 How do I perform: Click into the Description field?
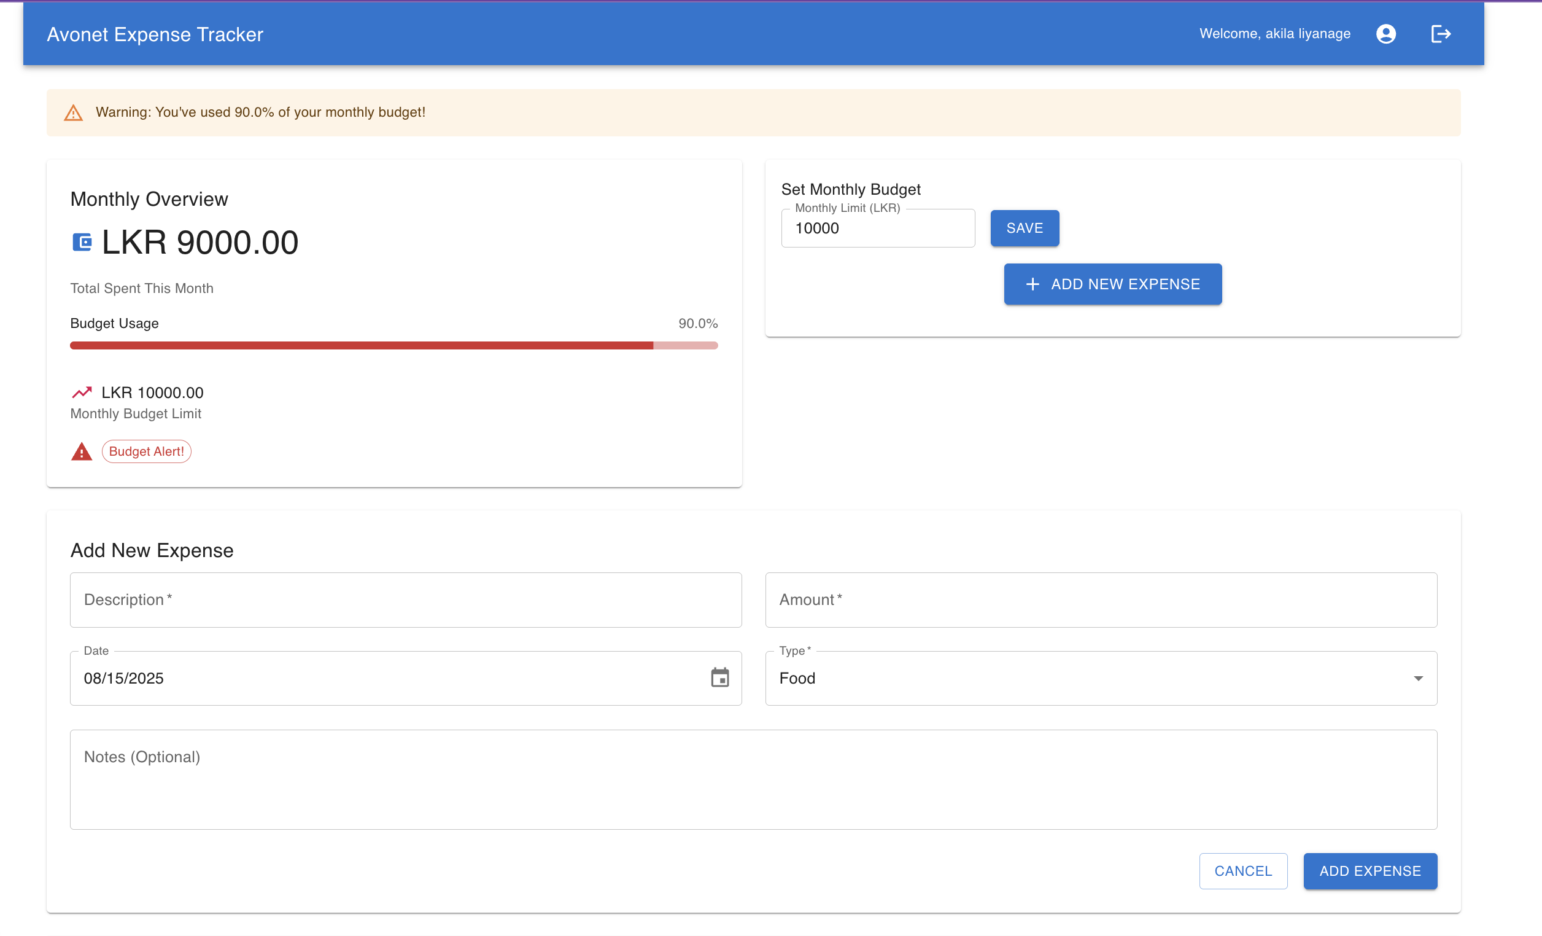pos(406,600)
